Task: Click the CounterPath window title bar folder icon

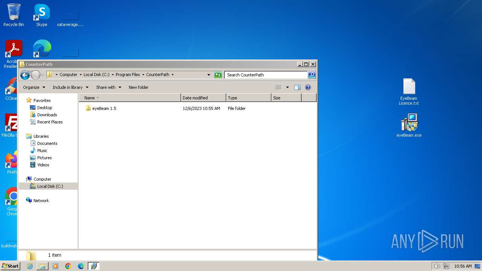Action: (x=22, y=64)
